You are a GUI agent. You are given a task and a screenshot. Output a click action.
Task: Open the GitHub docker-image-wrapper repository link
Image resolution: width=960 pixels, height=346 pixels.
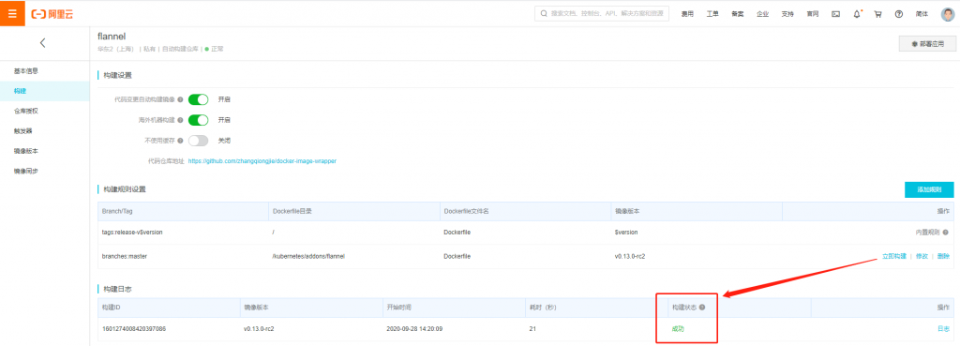point(262,161)
